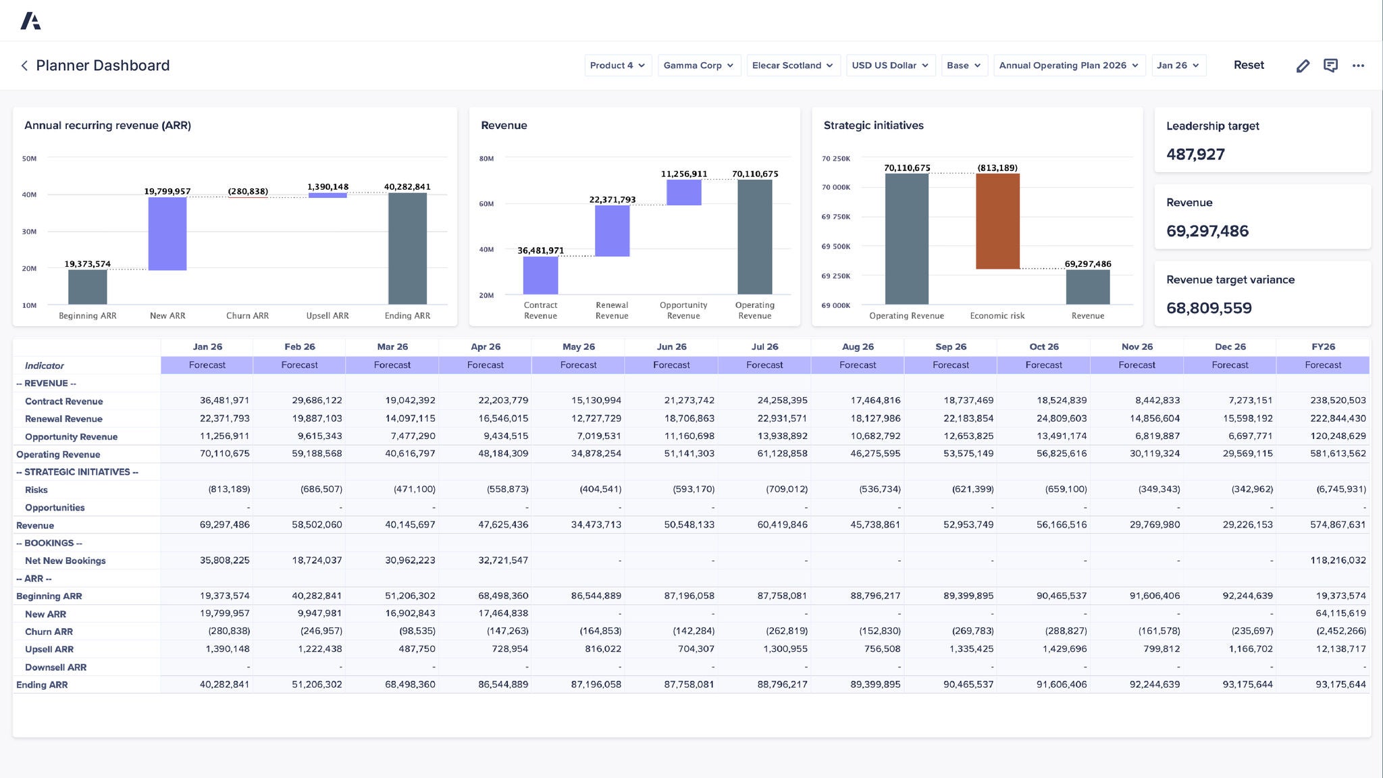Image resolution: width=1383 pixels, height=778 pixels.
Task: Click the Planner Dashboard title link
Action: tap(103, 66)
